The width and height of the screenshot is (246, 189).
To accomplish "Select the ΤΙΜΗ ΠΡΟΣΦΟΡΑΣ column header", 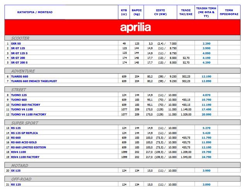I will 229,12.
